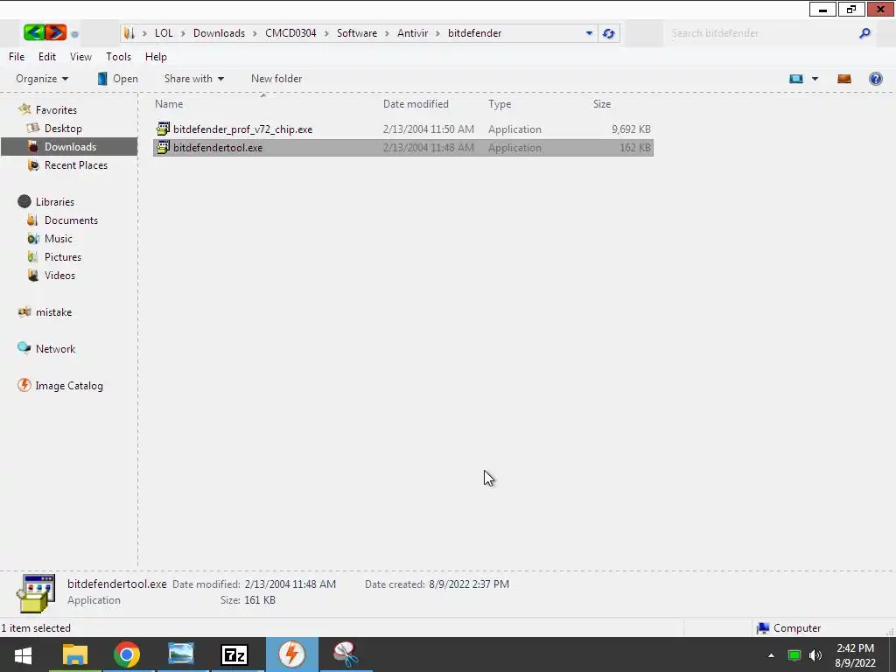Select Software in the address breadcrumb
This screenshot has height=672, width=896.
[357, 33]
